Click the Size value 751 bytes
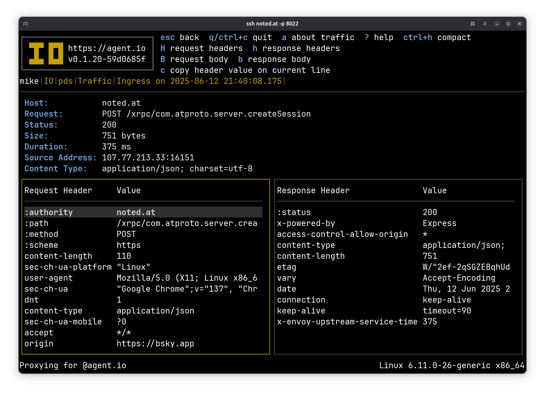Viewport: 545px width, 394px height. (124, 136)
